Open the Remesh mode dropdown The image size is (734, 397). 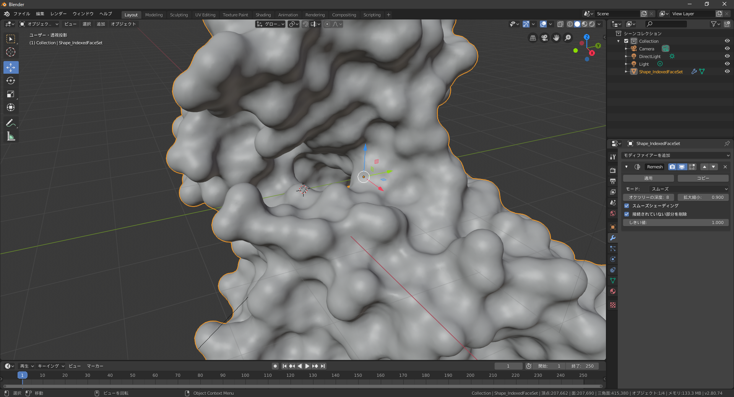point(689,189)
